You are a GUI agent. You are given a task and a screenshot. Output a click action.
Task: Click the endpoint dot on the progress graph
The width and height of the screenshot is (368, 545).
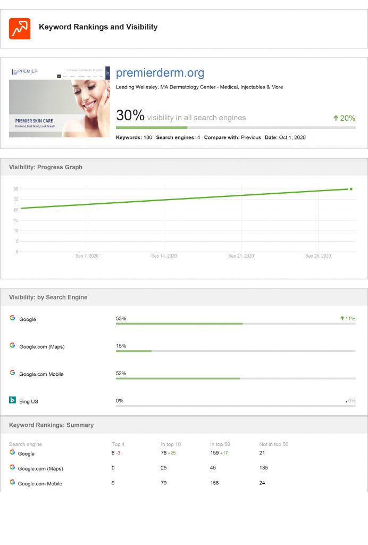pos(351,189)
